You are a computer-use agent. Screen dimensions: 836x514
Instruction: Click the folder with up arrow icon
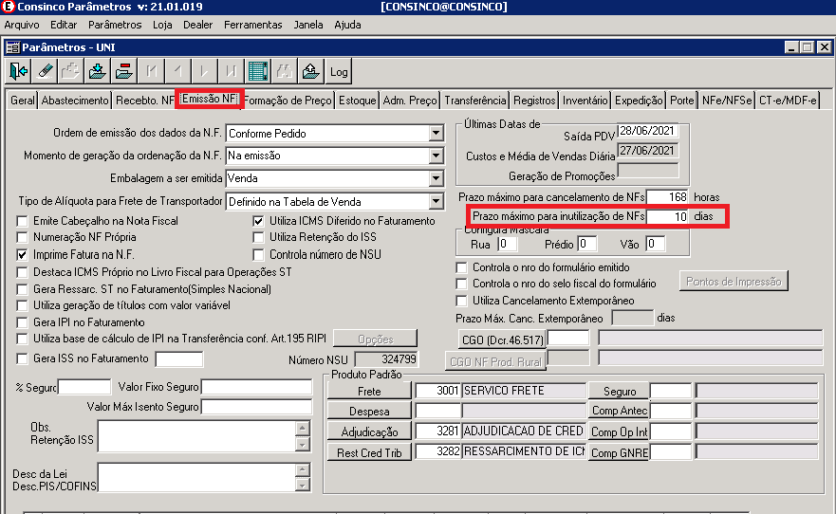311,71
